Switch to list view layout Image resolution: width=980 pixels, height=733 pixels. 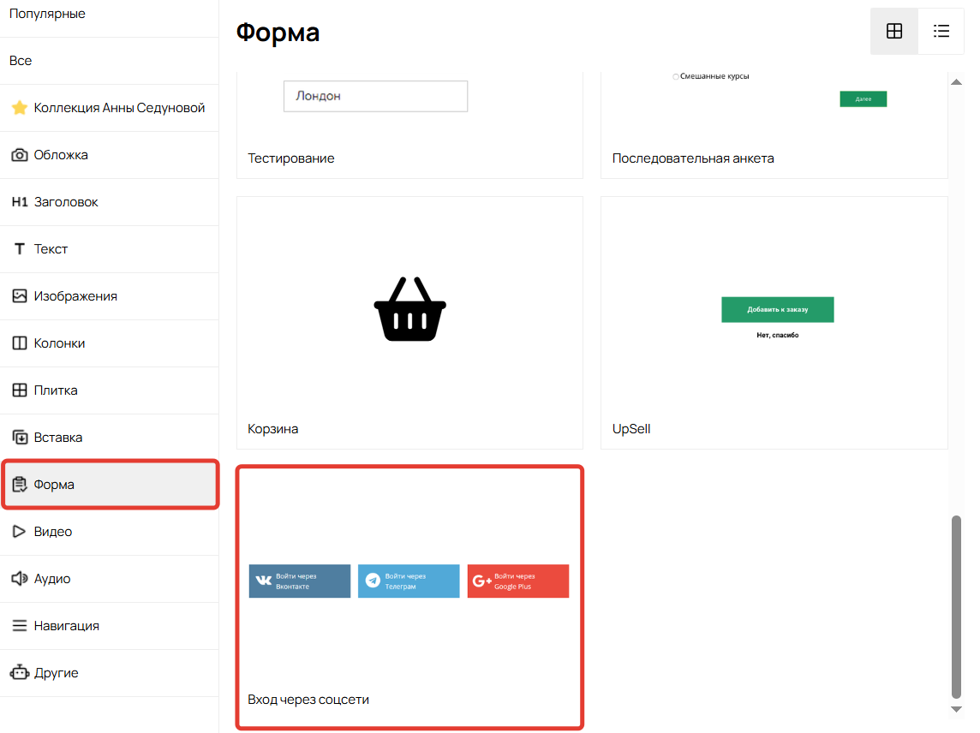coord(941,32)
